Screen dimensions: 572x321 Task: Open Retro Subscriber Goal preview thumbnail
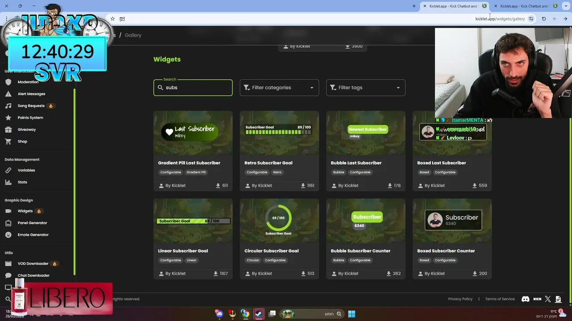tap(279, 133)
